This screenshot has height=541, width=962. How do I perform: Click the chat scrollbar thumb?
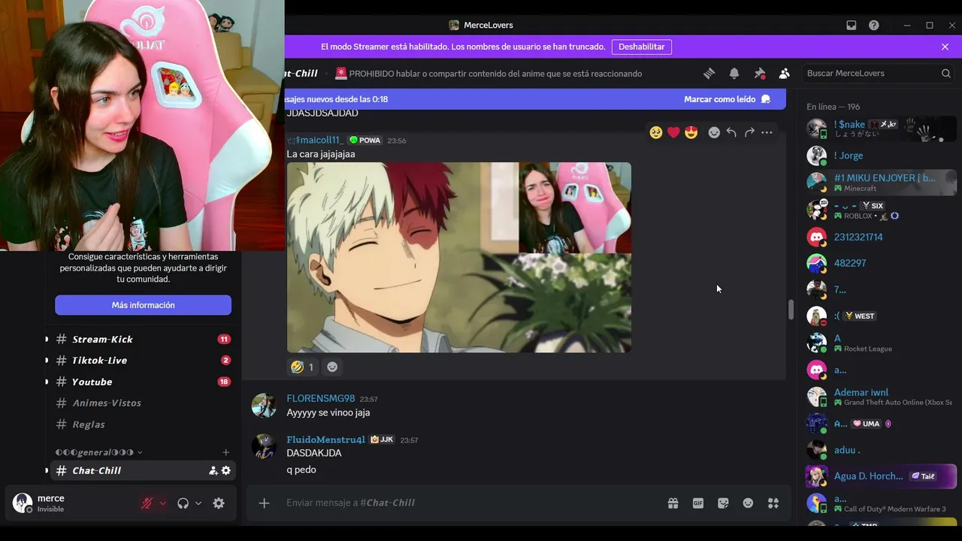[791, 310]
